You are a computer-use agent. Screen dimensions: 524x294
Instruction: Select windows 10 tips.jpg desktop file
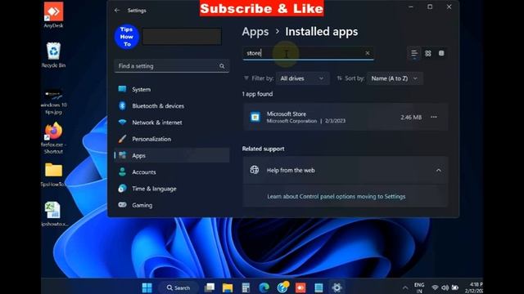coord(53,101)
